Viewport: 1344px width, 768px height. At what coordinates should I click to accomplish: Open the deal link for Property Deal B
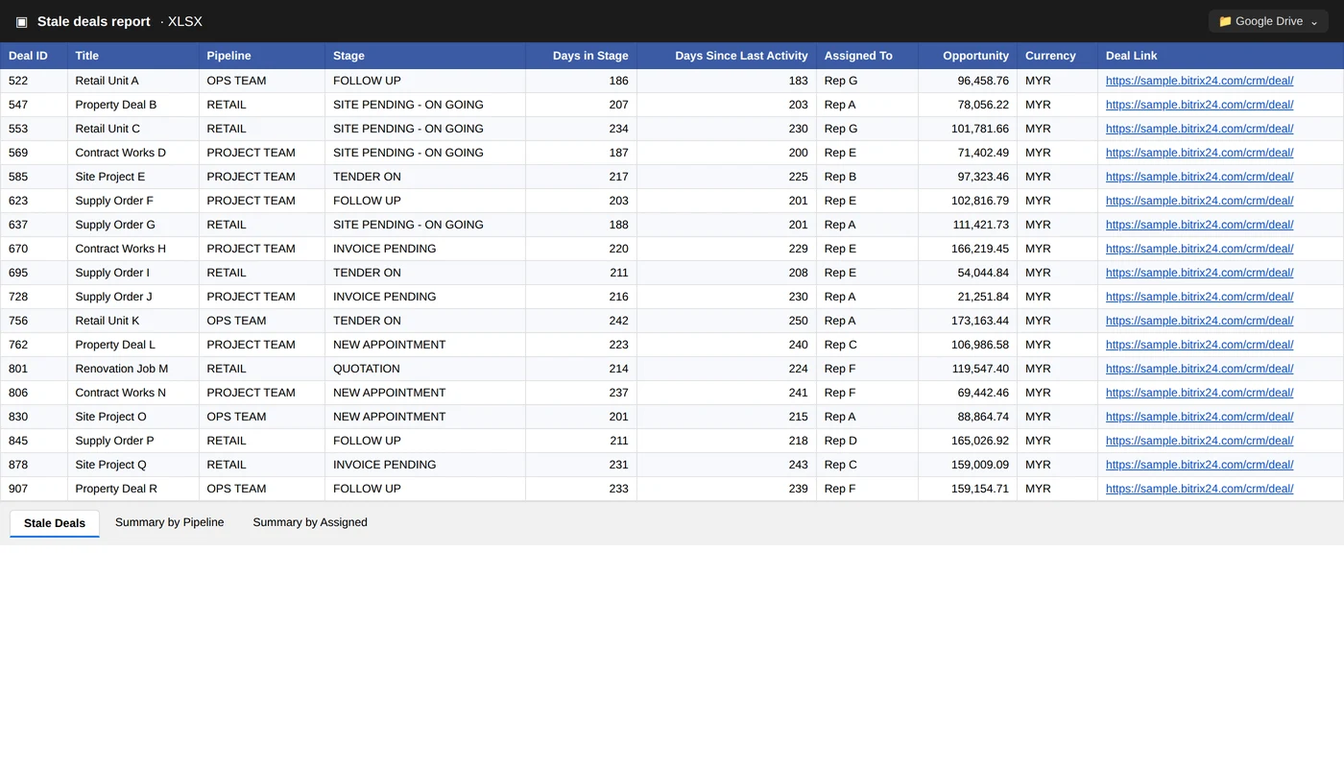click(x=1199, y=105)
